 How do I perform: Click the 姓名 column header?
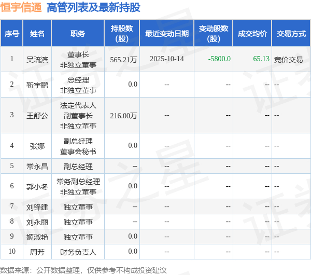tap(37, 34)
